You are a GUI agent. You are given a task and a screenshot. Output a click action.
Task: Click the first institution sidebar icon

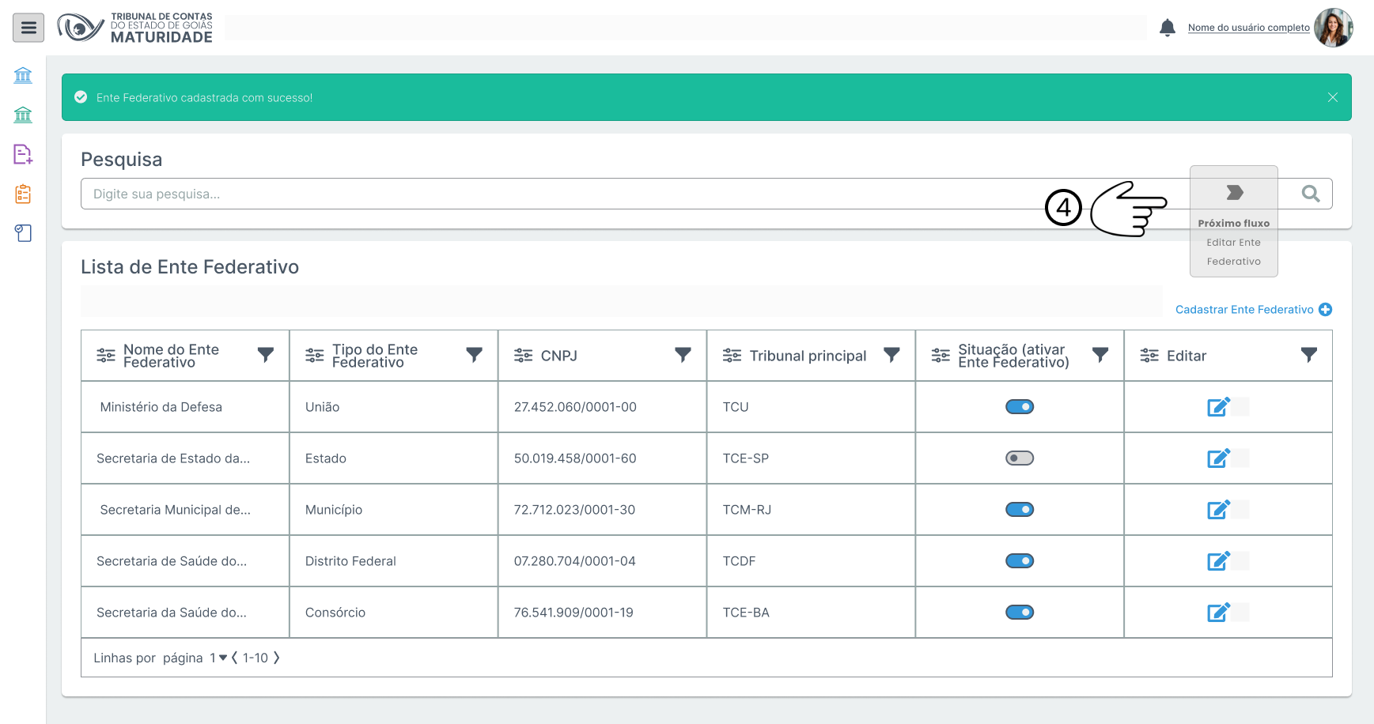click(23, 75)
